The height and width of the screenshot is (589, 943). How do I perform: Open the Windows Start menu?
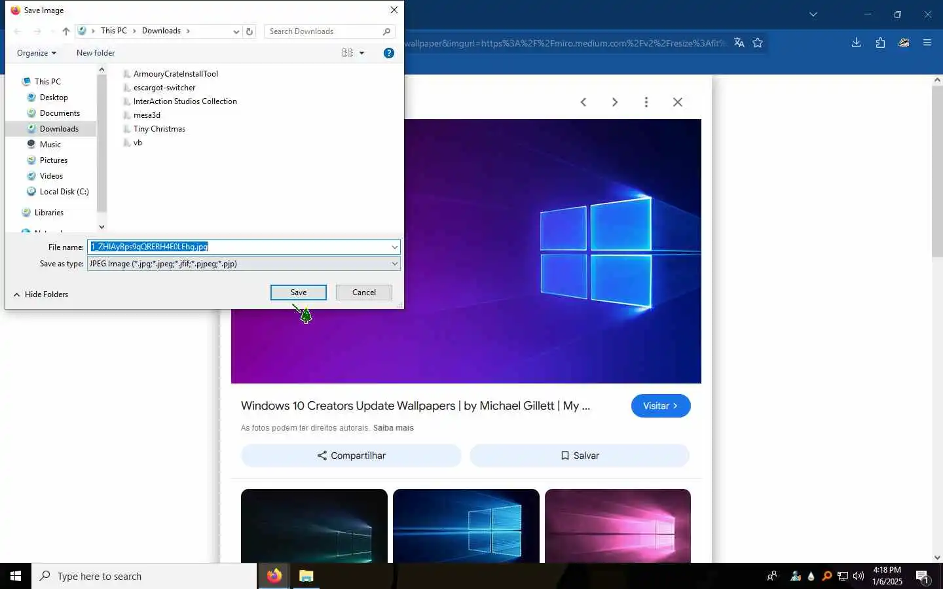pyautogui.click(x=16, y=576)
